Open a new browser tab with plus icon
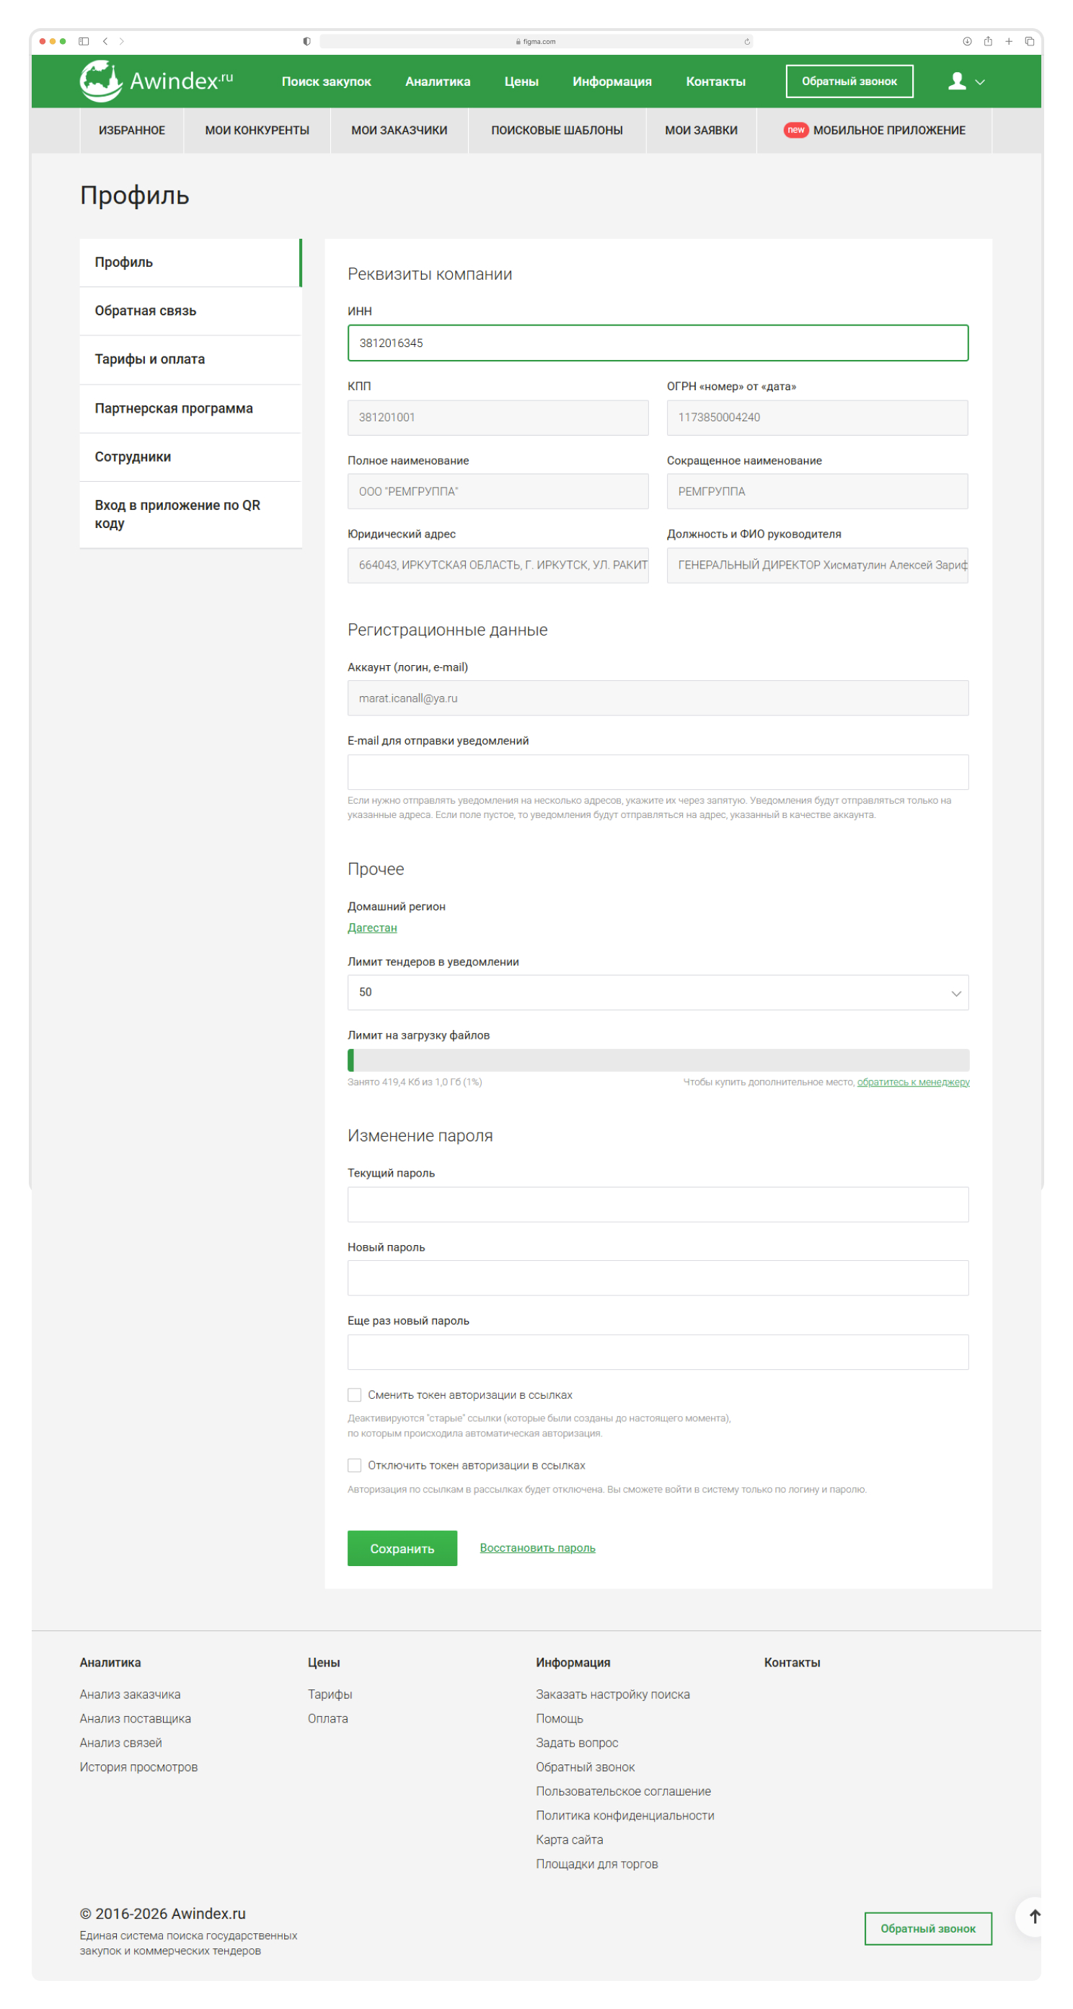Image resolution: width=1073 pixels, height=2009 pixels. pyautogui.click(x=1008, y=41)
